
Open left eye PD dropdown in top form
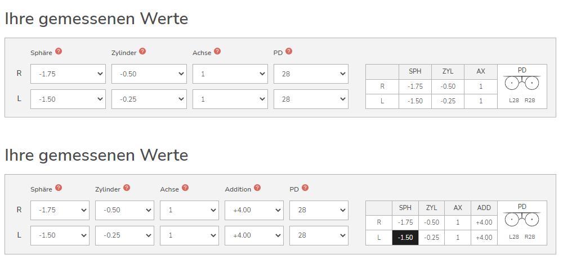[311, 99]
